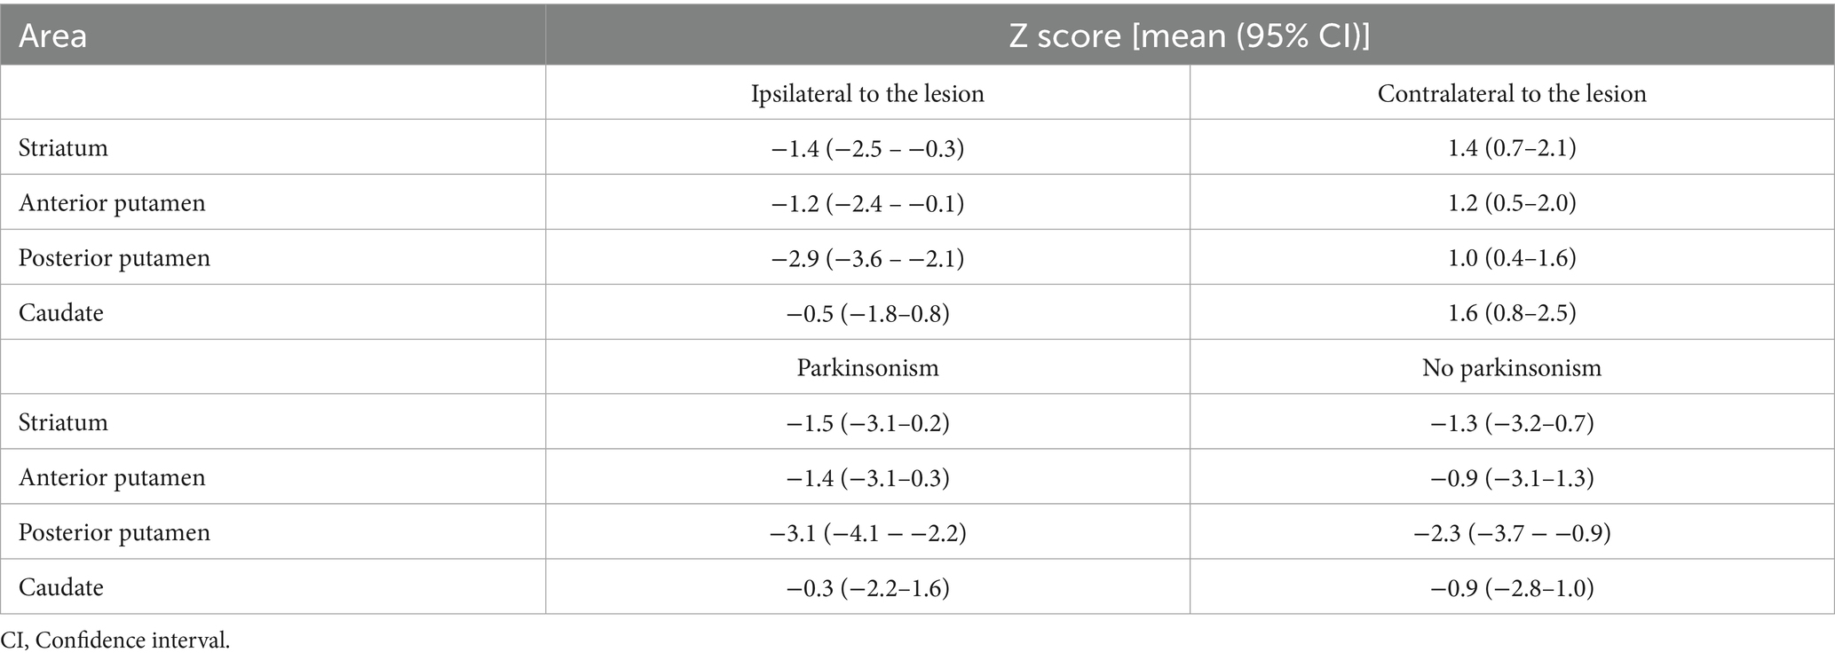Click the value −3.1 (−4.1 – −2.2)
Screen dimensions: 1835x660
[867, 532]
